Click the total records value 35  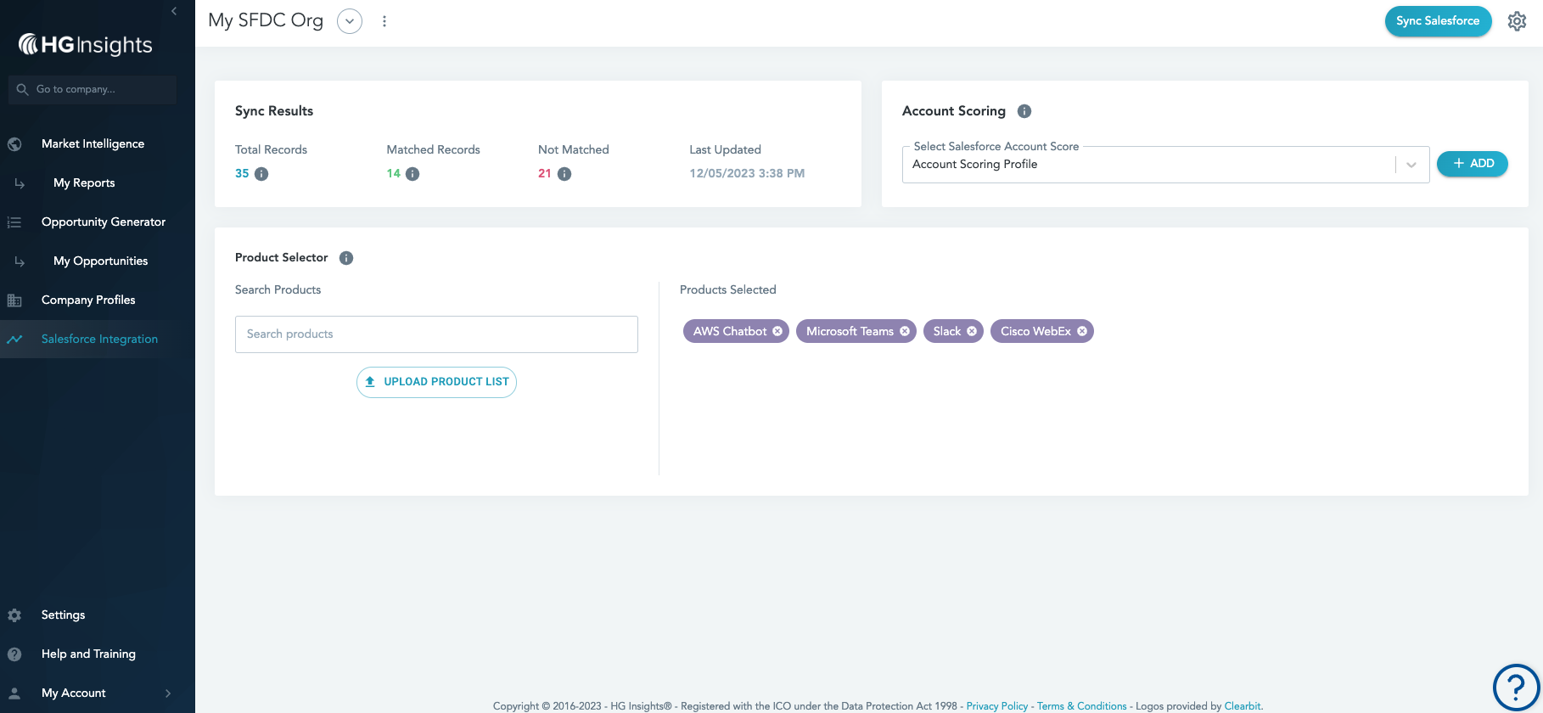click(x=242, y=174)
